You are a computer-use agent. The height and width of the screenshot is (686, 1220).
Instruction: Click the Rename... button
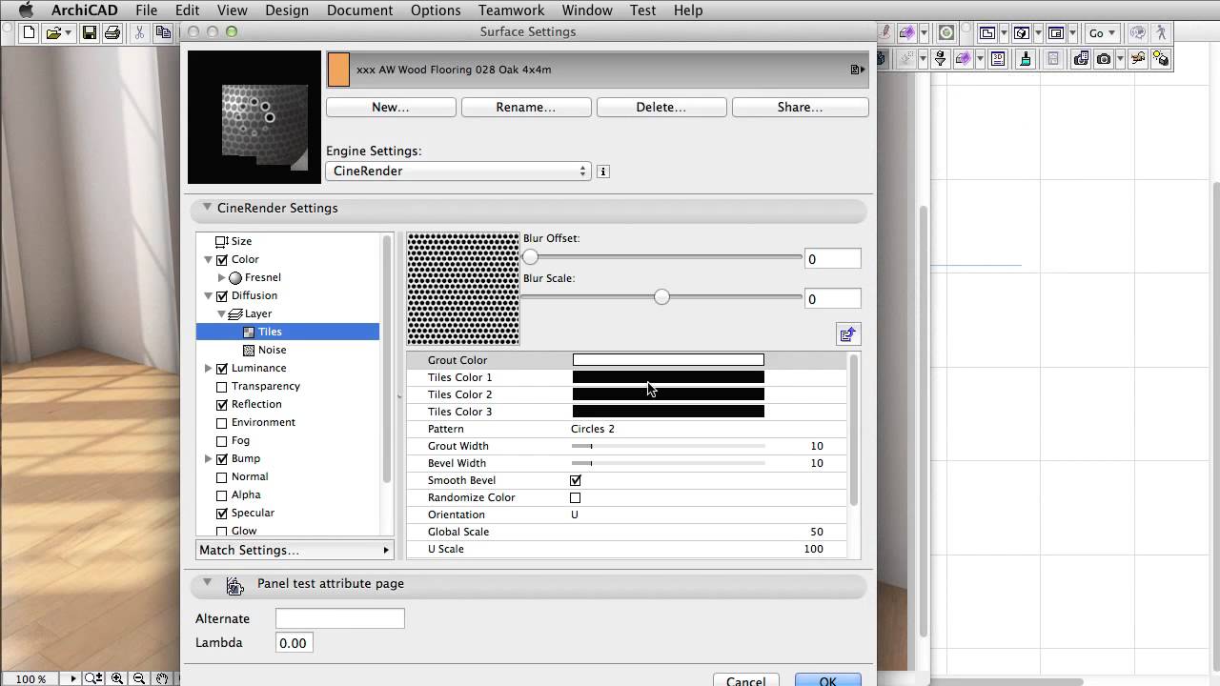tap(525, 108)
